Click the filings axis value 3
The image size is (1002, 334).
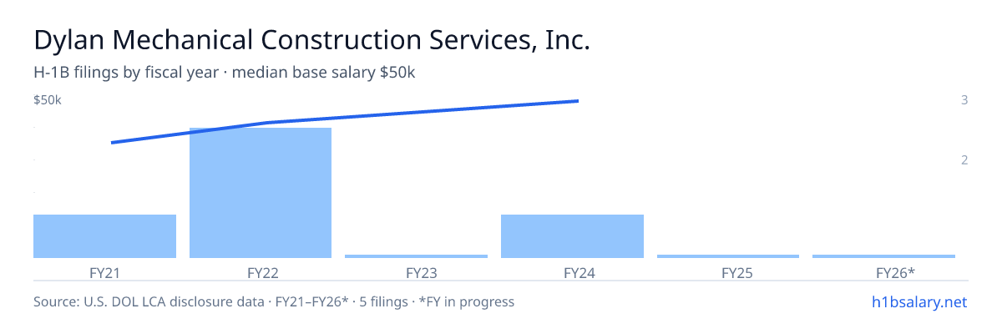[x=964, y=100]
